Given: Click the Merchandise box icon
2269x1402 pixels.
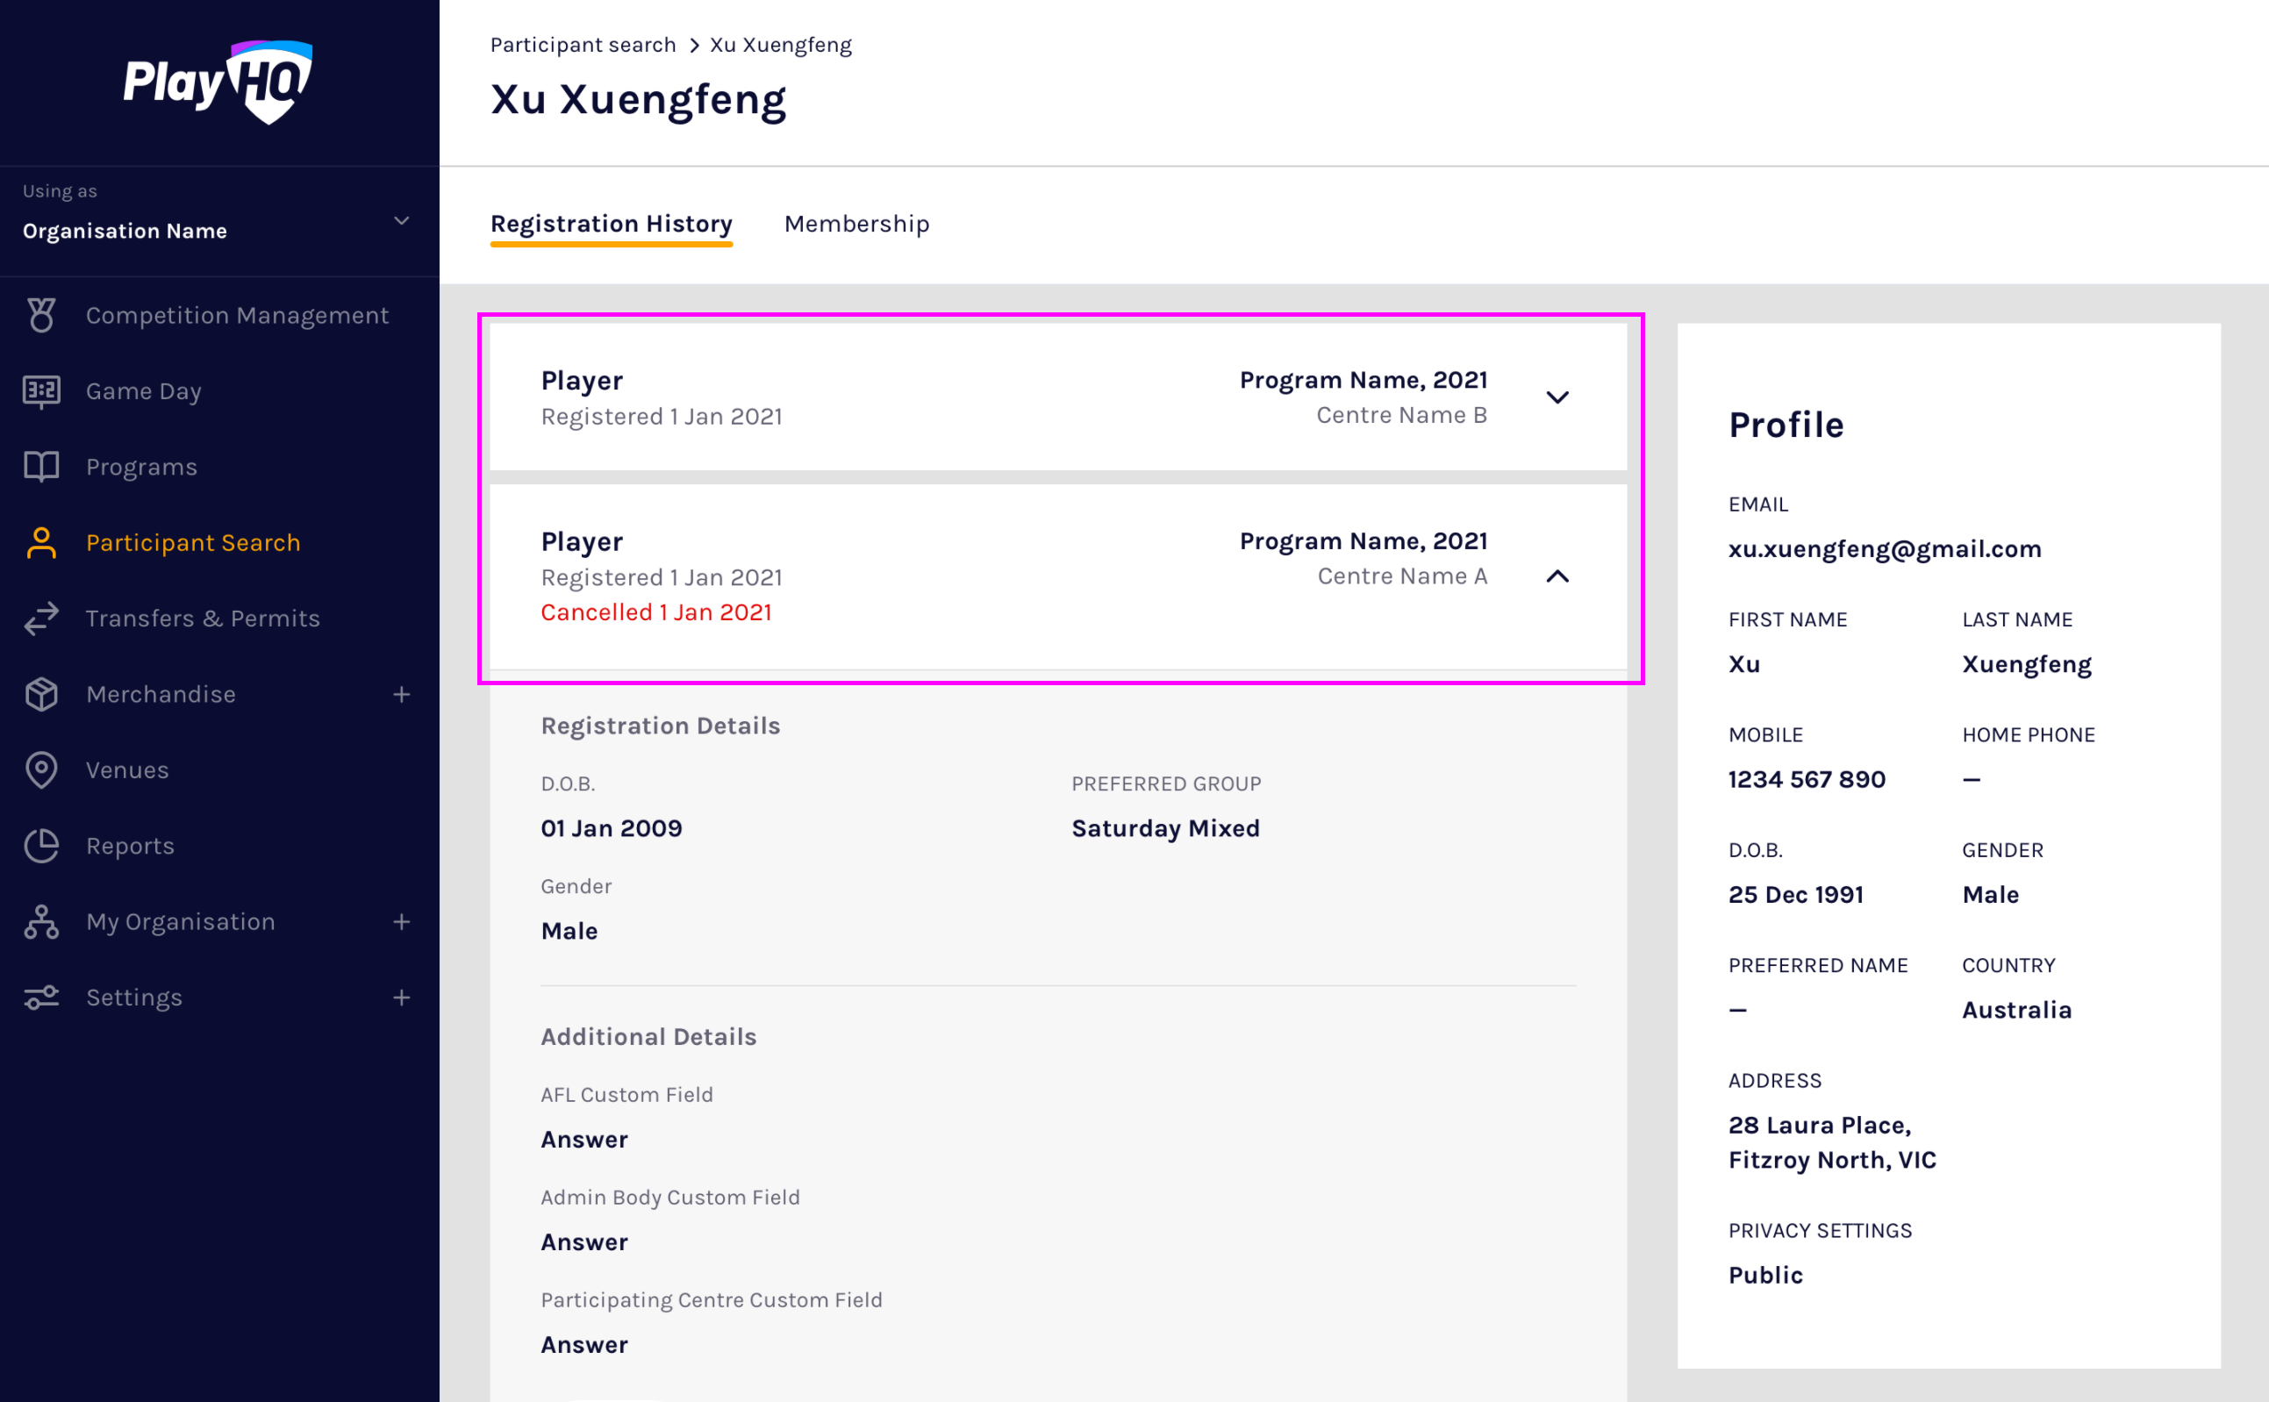Looking at the screenshot, I should point(42,695).
